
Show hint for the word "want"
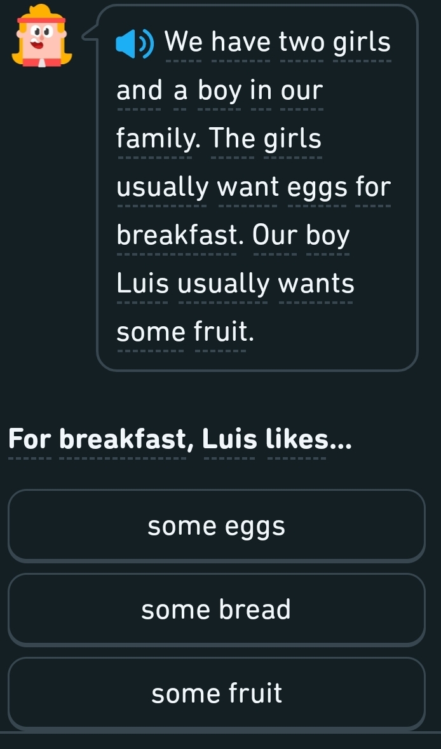point(248,188)
